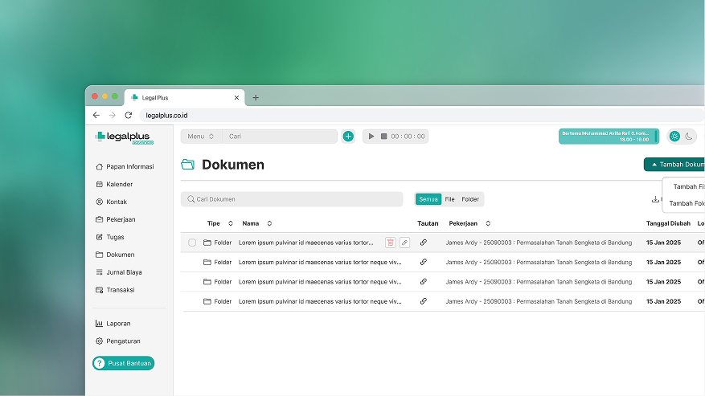Click the Cari Dokumen search field

(x=292, y=199)
